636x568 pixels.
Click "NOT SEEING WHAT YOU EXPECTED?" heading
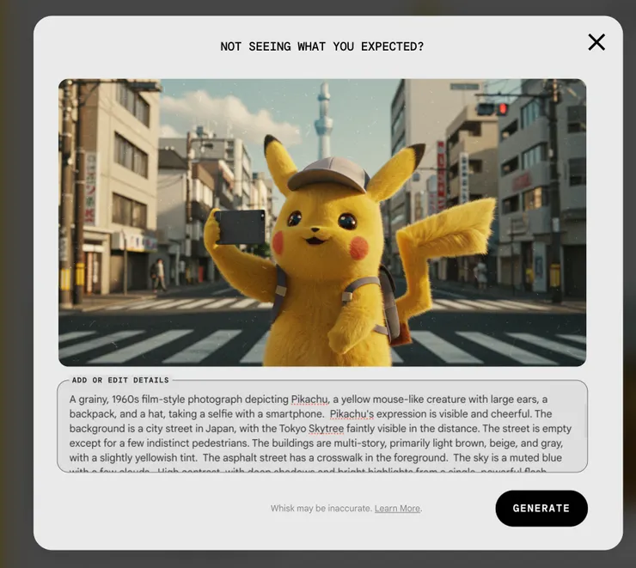click(x=322, y=46)
